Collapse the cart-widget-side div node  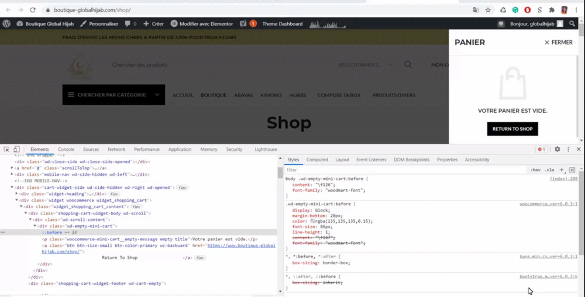pos(12,188)
